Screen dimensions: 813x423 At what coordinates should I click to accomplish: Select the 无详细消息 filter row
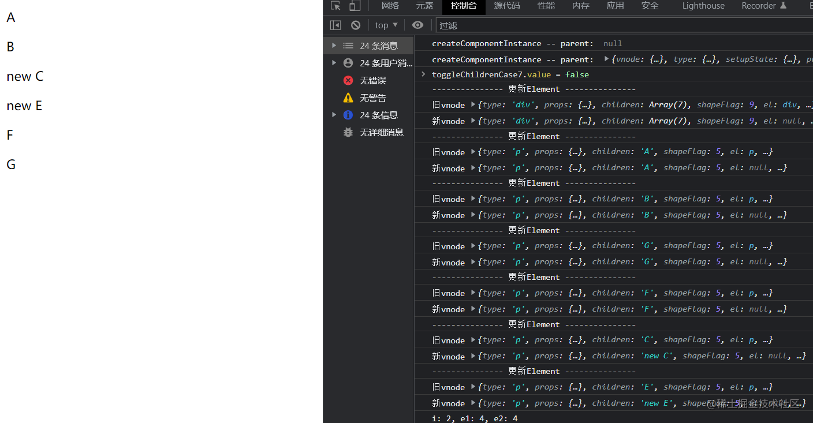tap(368, 132)
